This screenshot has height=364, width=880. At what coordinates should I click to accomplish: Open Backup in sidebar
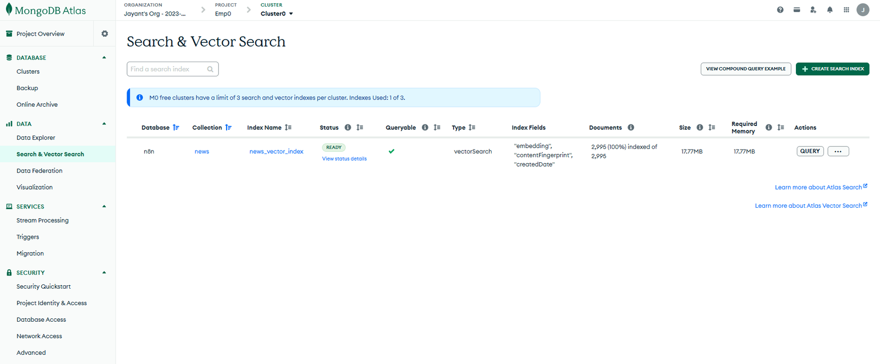pyautogui.click(x=28, y=88)
